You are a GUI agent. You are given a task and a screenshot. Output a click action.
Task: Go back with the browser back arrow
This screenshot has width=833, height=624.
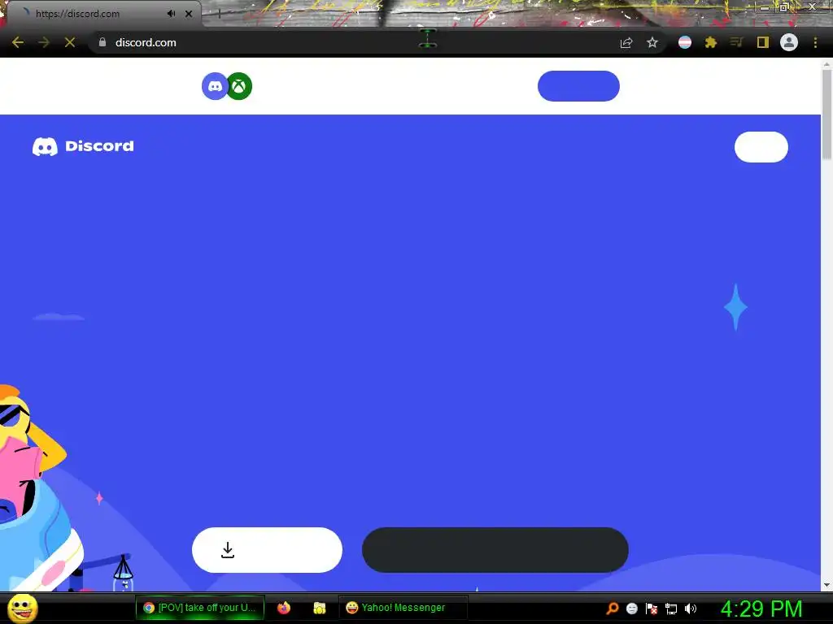tap(18, 42)
